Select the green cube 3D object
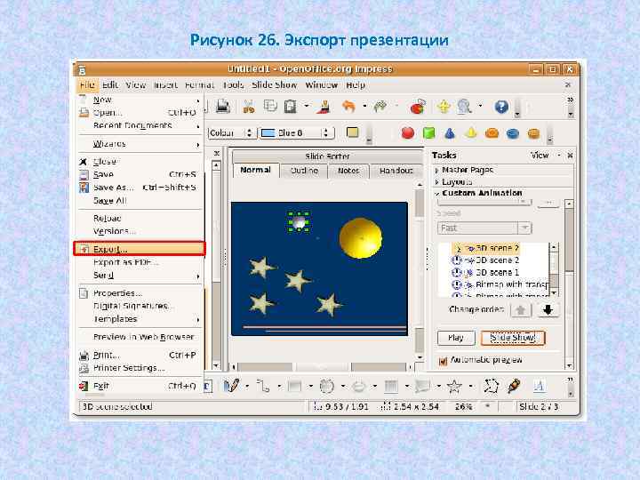This screenshot has height=480, width=640. pyautogui.click(x=428, y=132)
